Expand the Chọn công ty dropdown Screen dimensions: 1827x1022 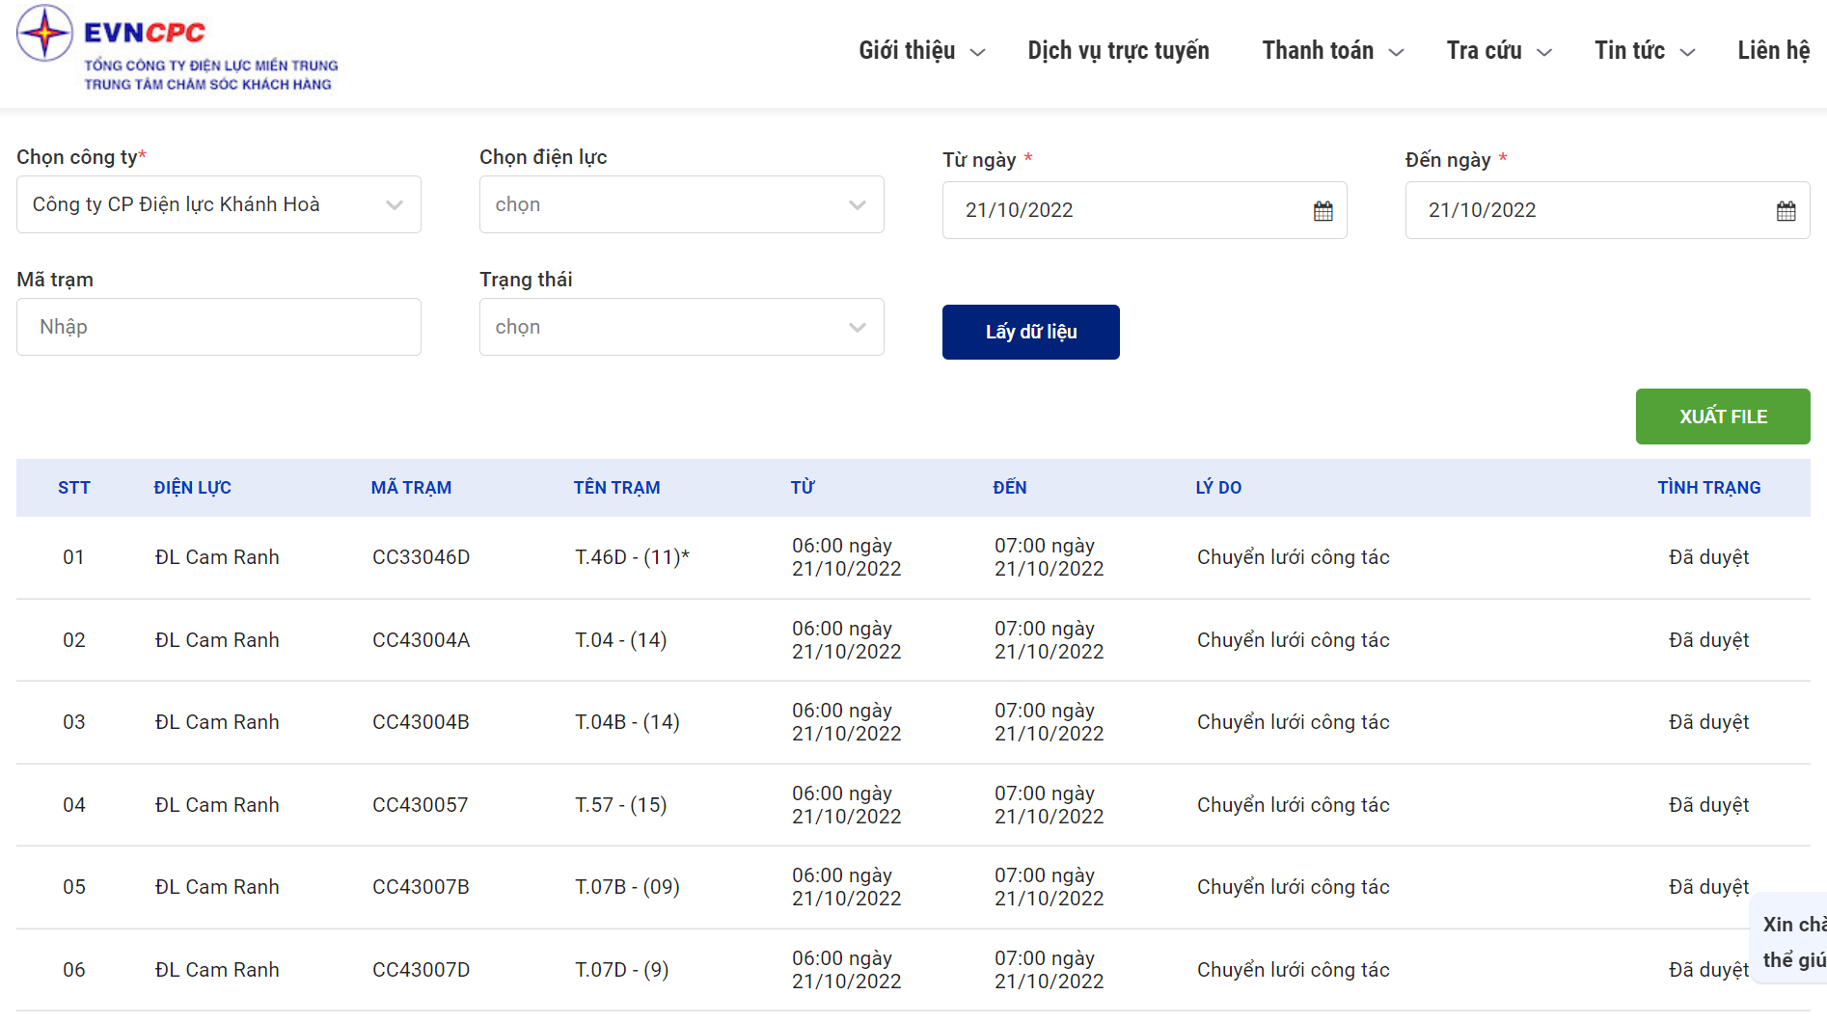coord(218,204)
